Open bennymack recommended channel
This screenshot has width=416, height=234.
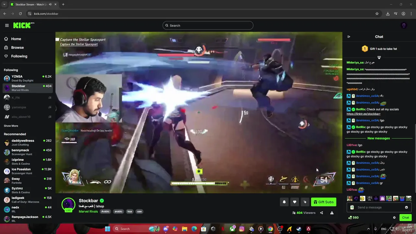click(x=28, y=152)
